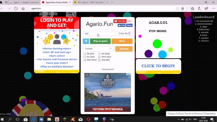Viewport: 217px width, 122px height.
Task: Close the Agario.fun Funny Mode tab
Action: (70, 2)
